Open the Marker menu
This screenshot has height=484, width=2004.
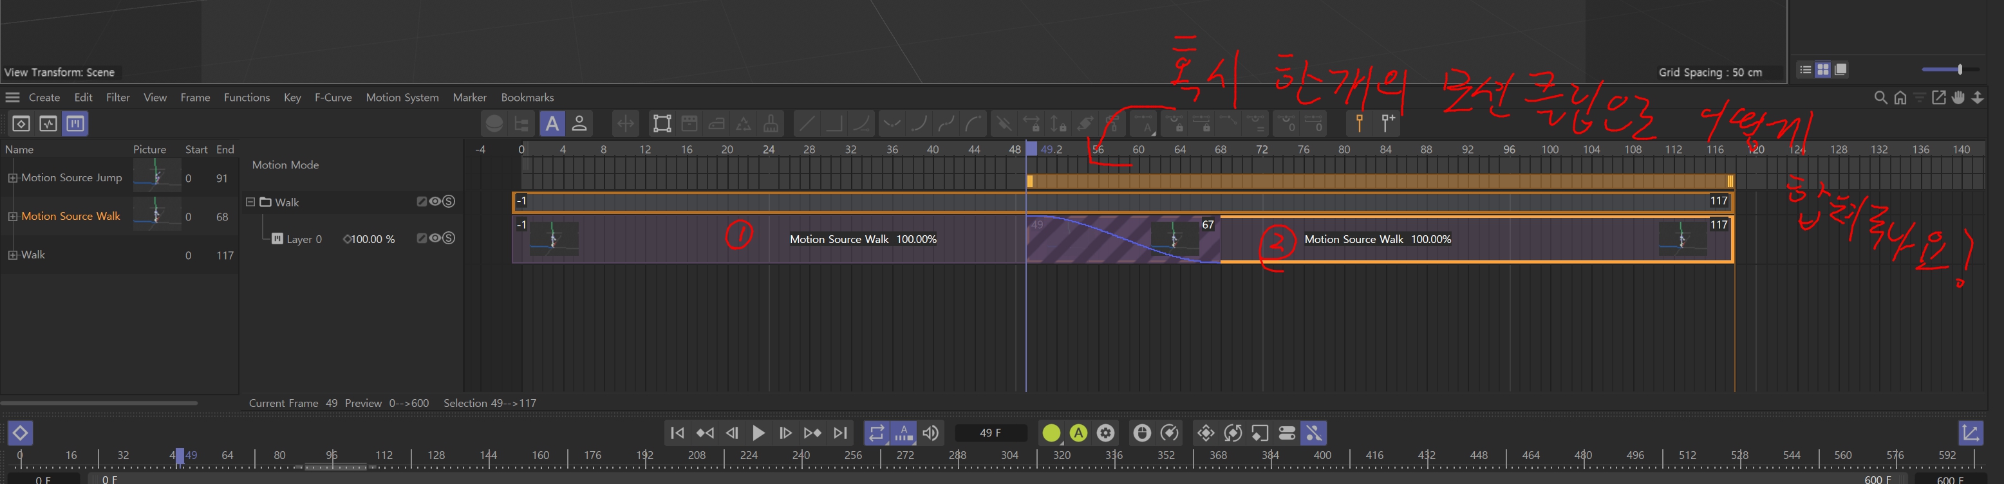[470, 97]
